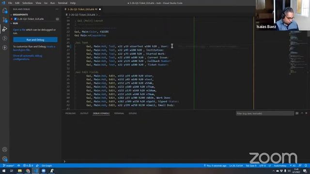The image size is (310, 174).
Task: Click the 'You, 4 seconds ago' blame status item
Action: point(215,165)
